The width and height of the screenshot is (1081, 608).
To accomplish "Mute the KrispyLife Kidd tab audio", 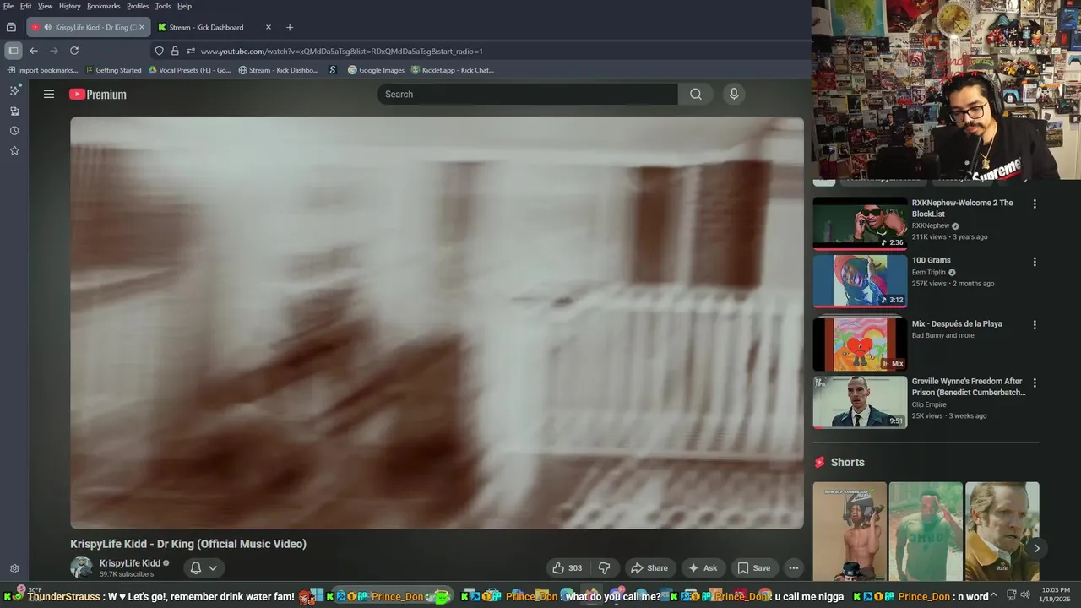I will click(x=47, y=27).
